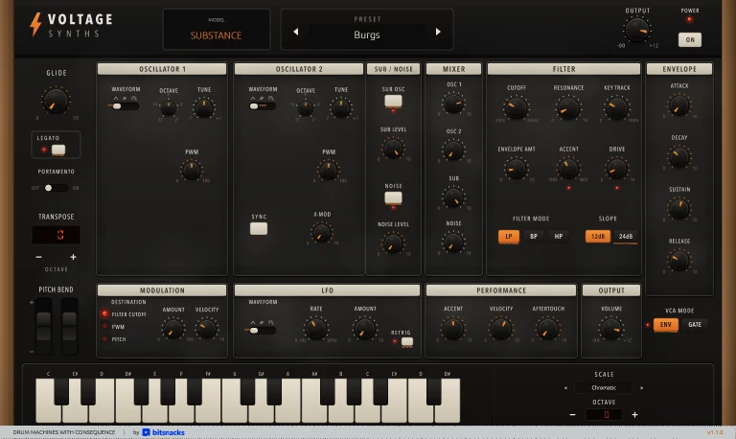Screen dimensions: 736x439
Task: Set filter slope to 12dB
Action: [x=598, y=236]
